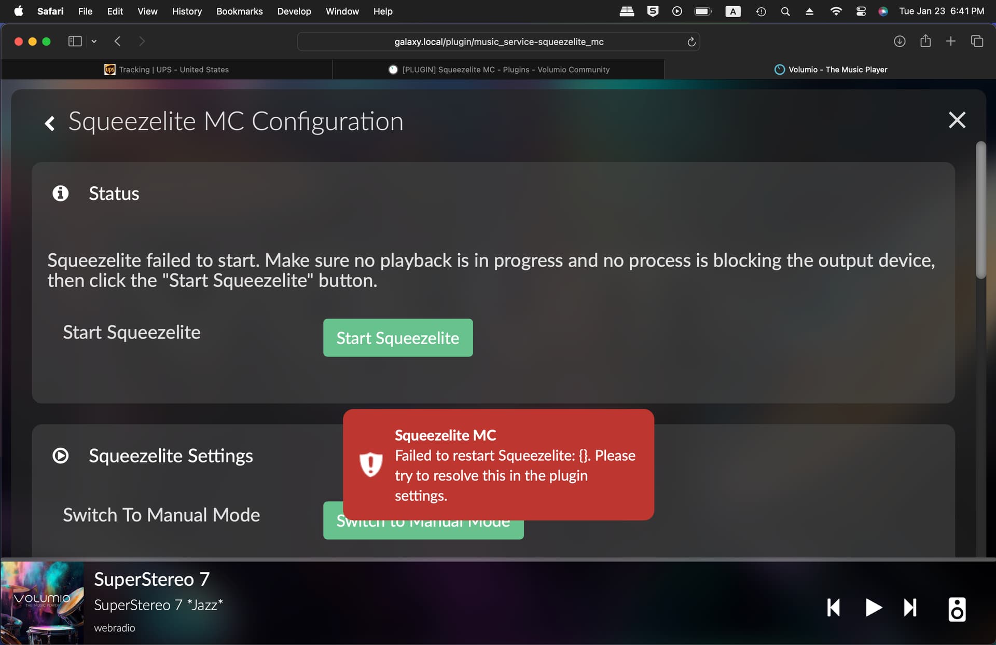Screen dimensions: 996x645
Task: Open the date and time display
Action: pyautogui.click(x=941, y=11)
